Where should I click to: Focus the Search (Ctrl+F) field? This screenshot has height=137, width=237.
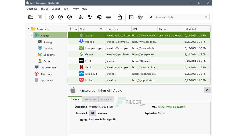click(178, 17)
